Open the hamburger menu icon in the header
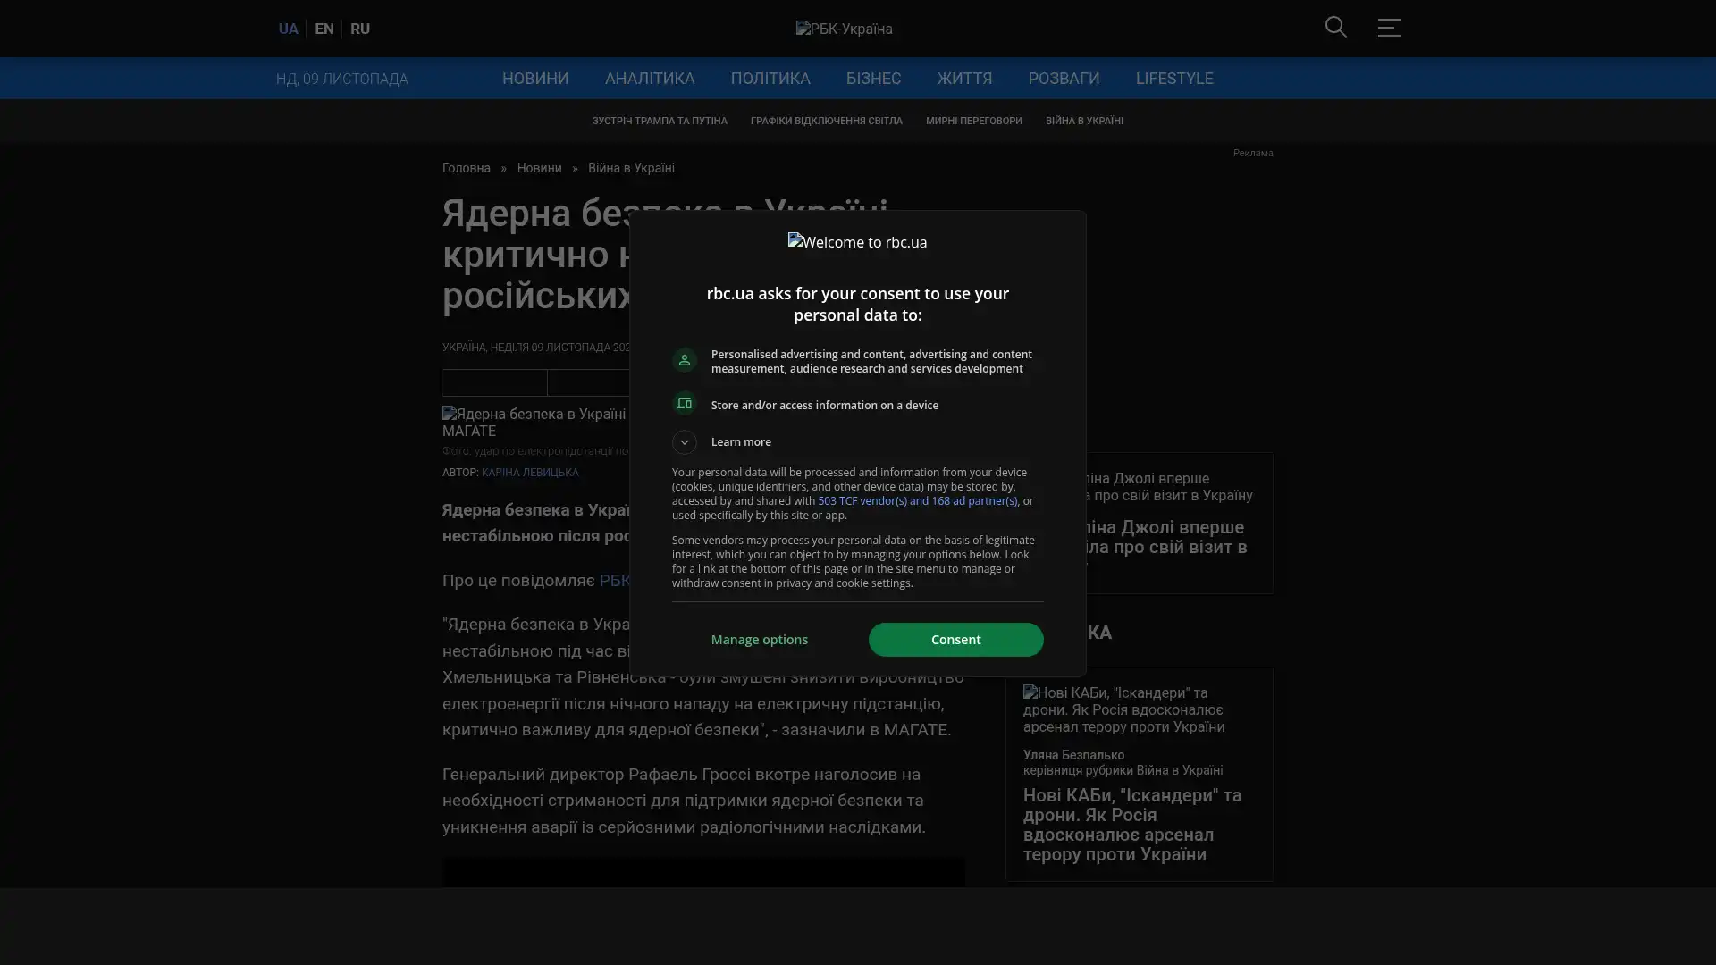The width and height of the screenshot is (1716, 965). [x=1389, y=28]
